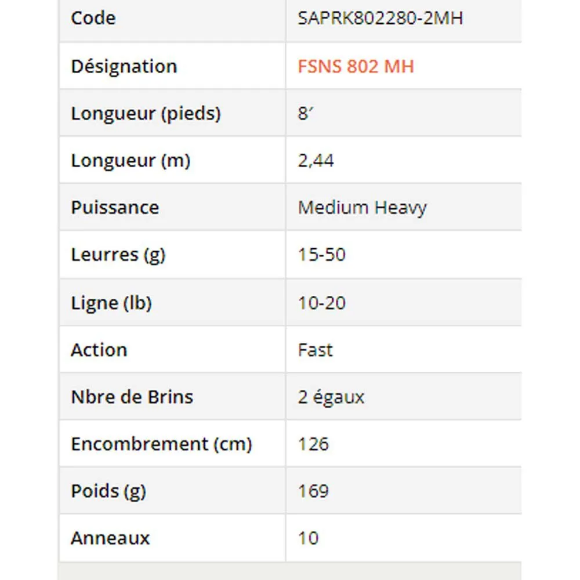
Task: Select the Longueur (m) label
Action: tap(130, 160)
